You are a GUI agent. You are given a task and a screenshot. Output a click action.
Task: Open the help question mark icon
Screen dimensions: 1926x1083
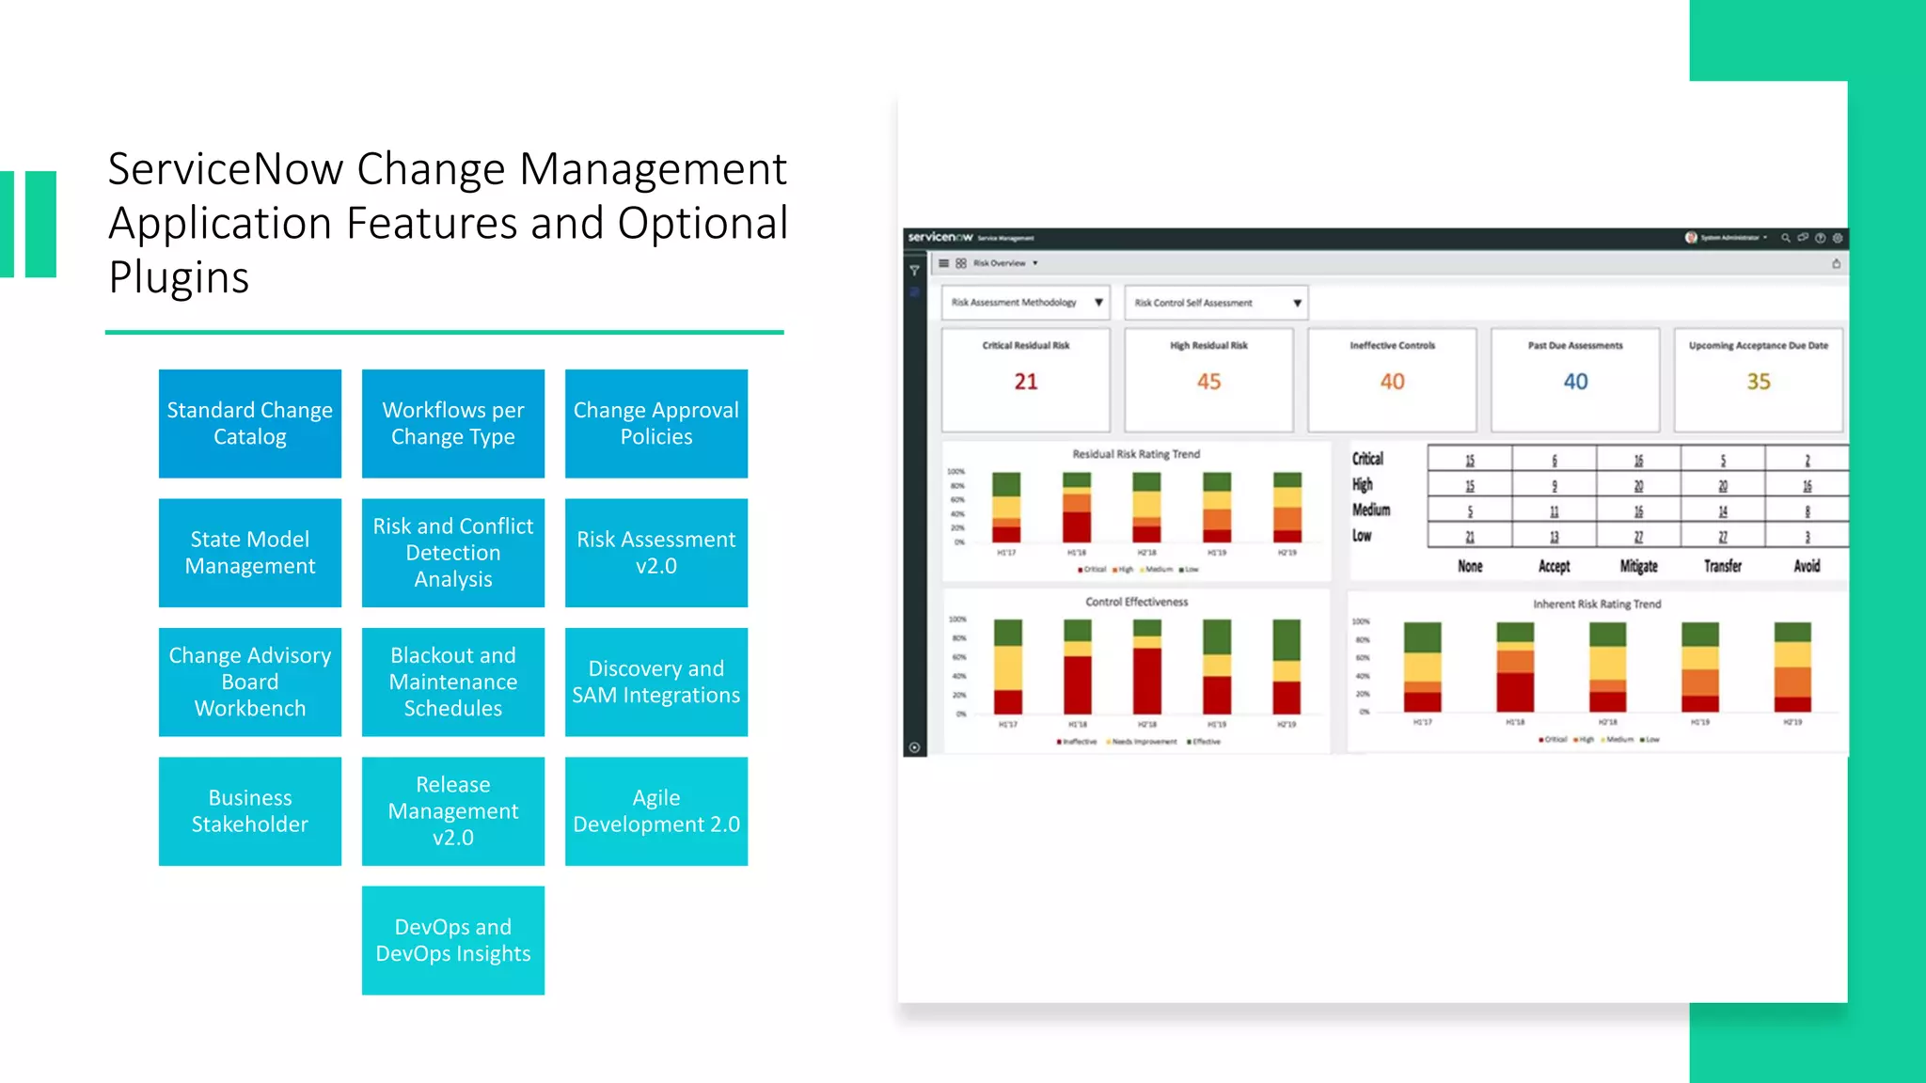pos(1821,238)
